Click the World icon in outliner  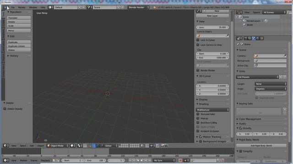click(244, 25)
